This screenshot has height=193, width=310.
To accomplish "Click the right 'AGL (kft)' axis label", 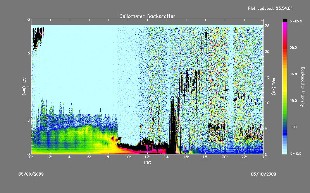I will click(274, 86).
